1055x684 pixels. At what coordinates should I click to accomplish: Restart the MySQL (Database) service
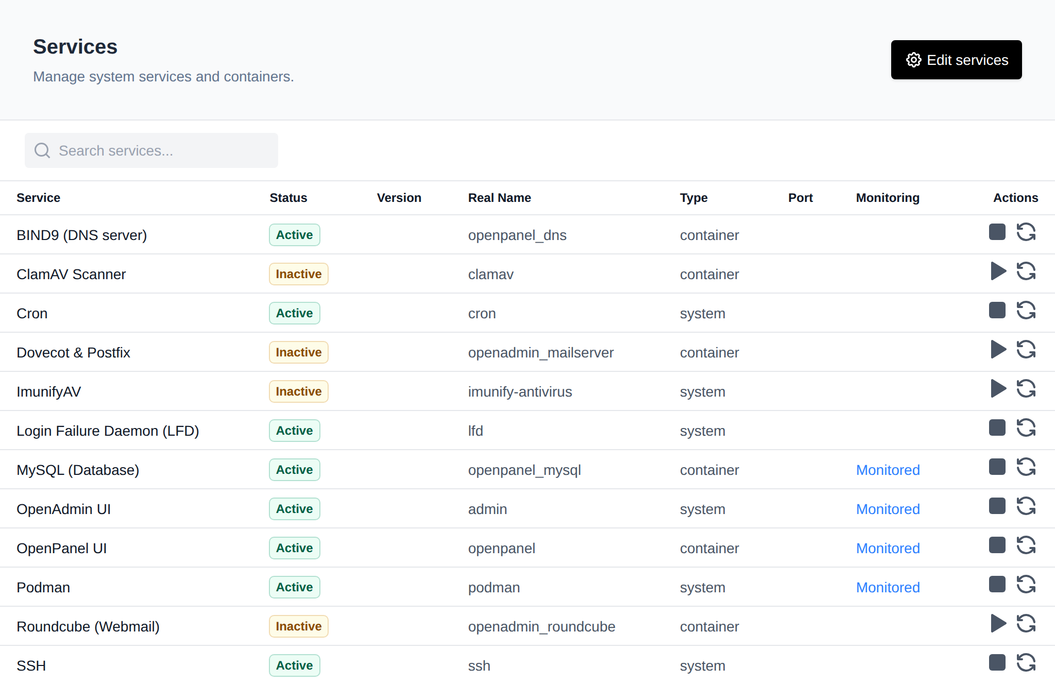point(1026,467)
